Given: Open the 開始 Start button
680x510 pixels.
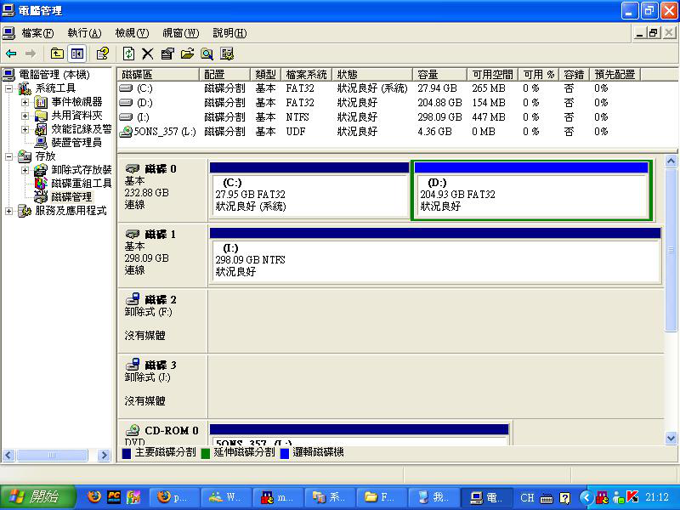Looking at the screenshot, I should pos(38,497).
